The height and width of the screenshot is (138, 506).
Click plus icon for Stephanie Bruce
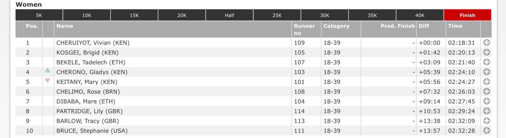(x=486, y=131)
